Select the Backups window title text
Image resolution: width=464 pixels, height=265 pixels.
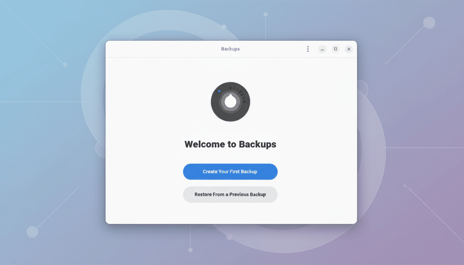pyautogui.click(x=230, y=49)
